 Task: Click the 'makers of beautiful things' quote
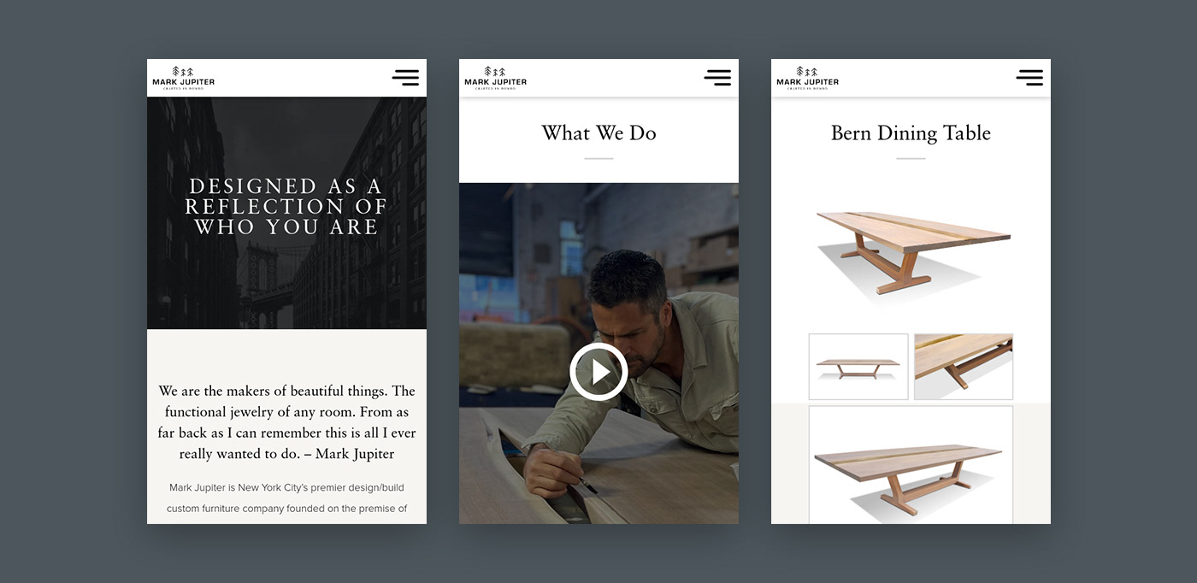point(286,422)
